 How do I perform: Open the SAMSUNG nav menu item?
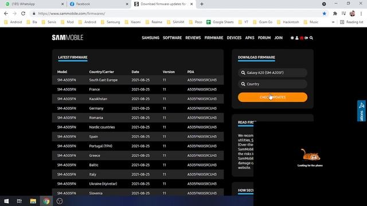click(150, 38)
